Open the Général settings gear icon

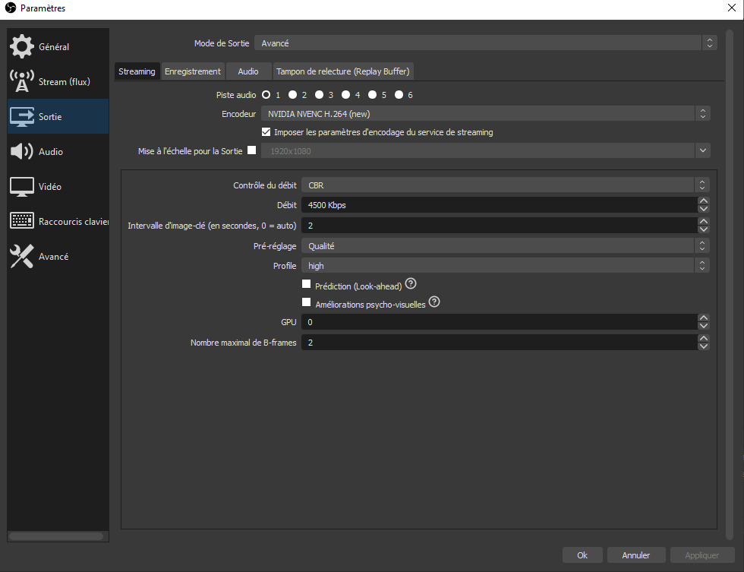pyautogui.click(x=22, y=46)
